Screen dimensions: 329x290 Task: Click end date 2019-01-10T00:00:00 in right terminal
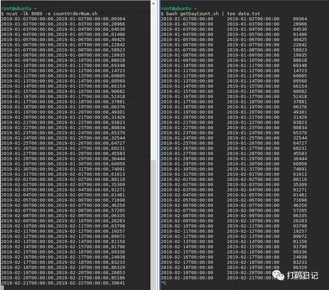253,60
